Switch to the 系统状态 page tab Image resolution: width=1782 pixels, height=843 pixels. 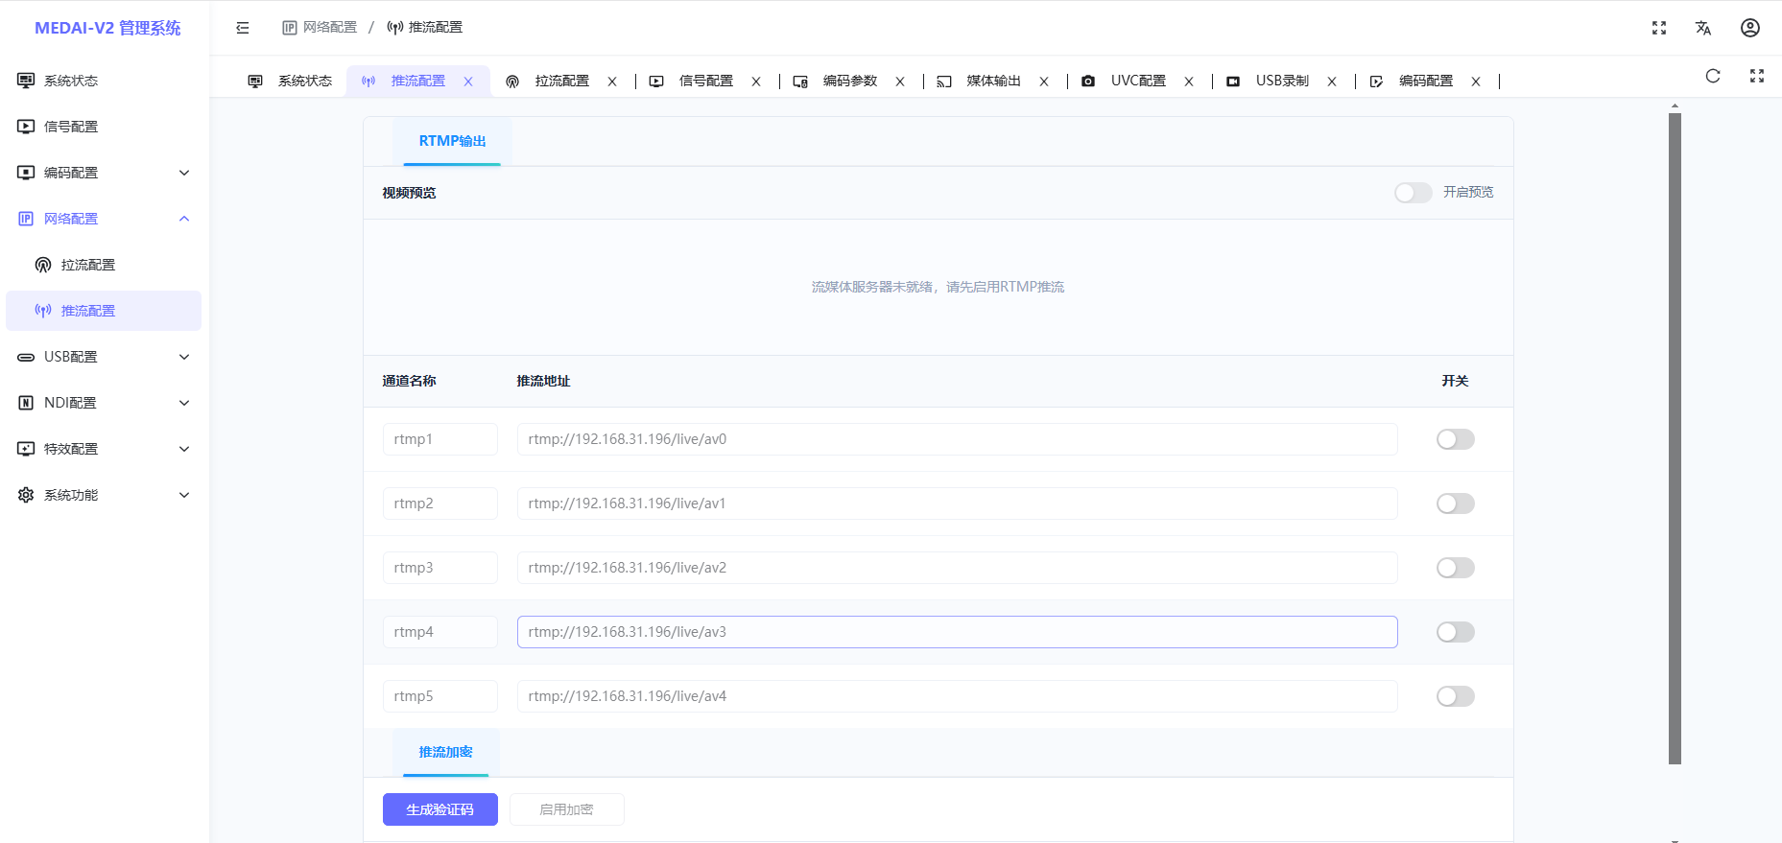[x=290, y=82]
